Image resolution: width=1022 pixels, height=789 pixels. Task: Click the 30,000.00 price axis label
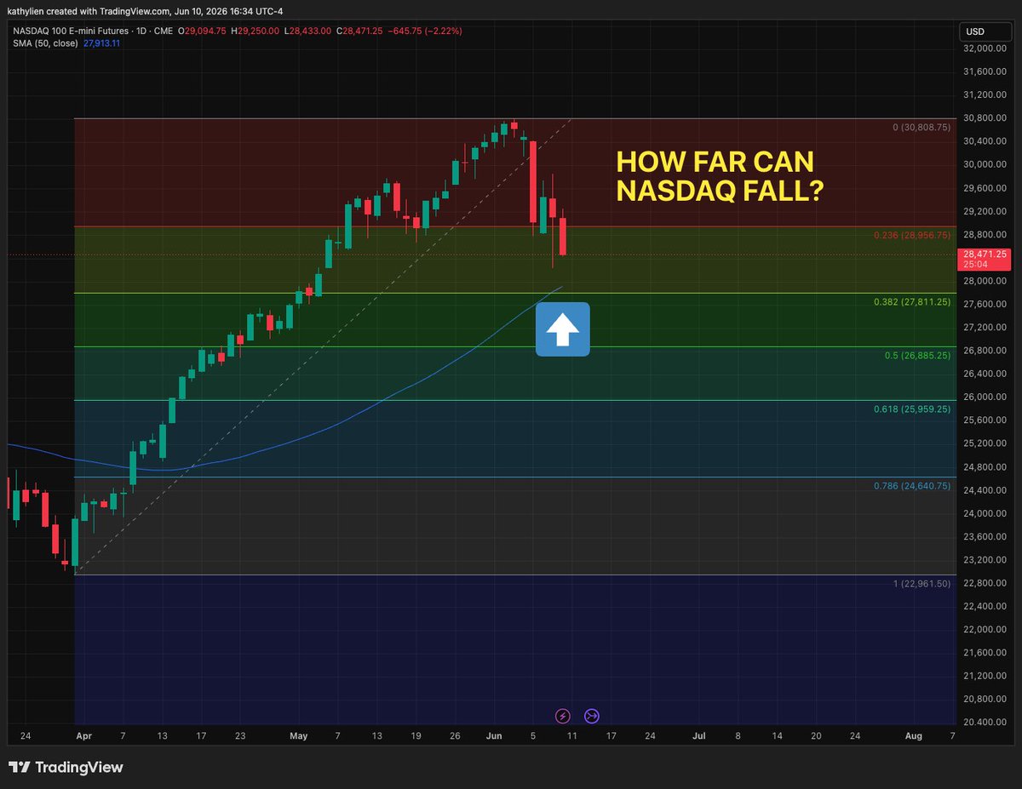click(x=985, y=164)
